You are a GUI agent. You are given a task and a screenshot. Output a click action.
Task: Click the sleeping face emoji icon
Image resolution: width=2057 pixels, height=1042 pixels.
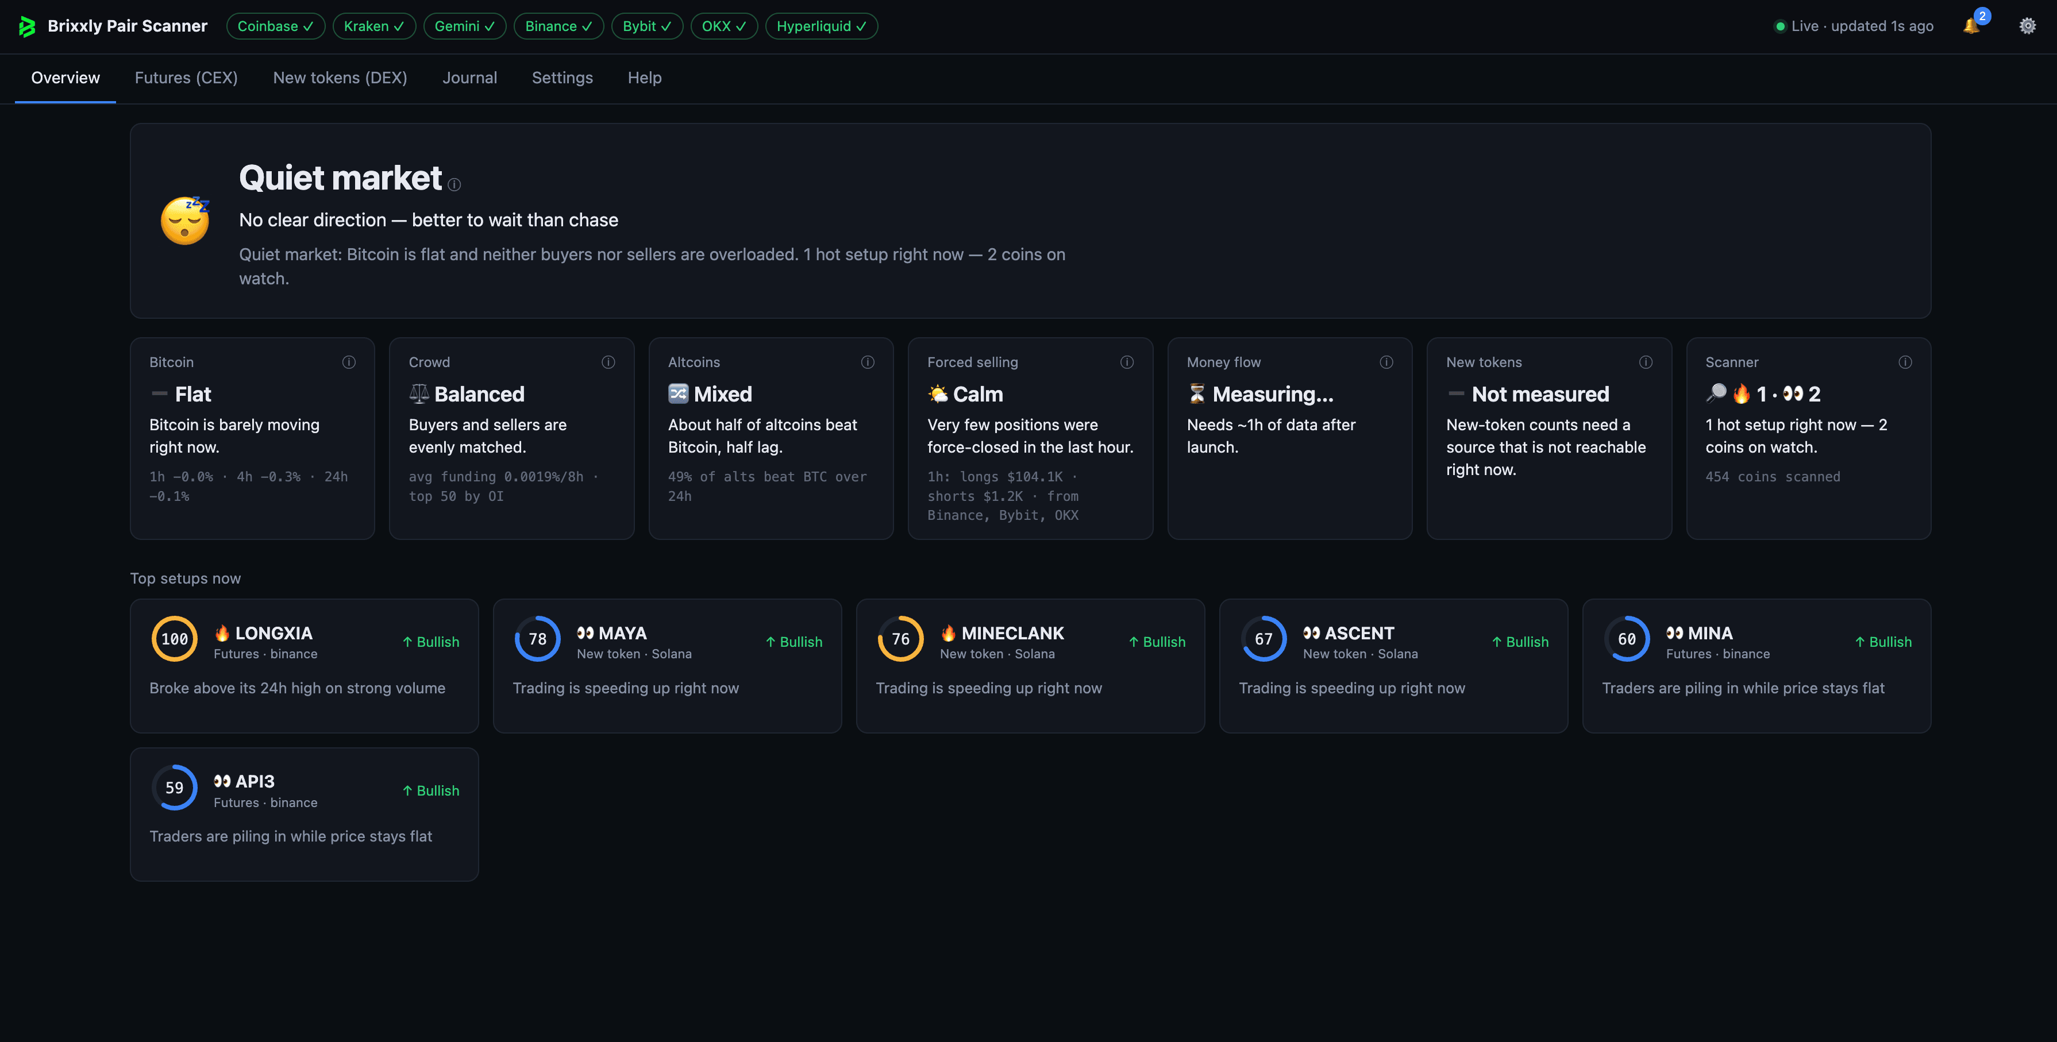pyautogui.click(x=185, y=219)
